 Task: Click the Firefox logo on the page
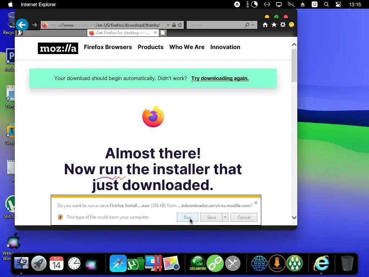coord(153,116)
